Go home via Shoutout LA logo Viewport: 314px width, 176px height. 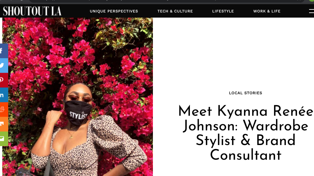(x=32, y=11)
